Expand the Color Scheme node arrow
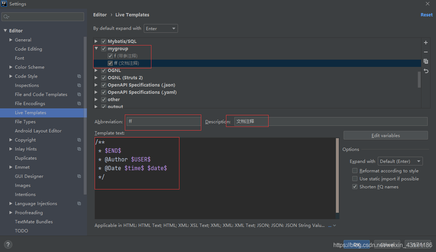This screenshot has height=252, width=436. tap(11, 67)
